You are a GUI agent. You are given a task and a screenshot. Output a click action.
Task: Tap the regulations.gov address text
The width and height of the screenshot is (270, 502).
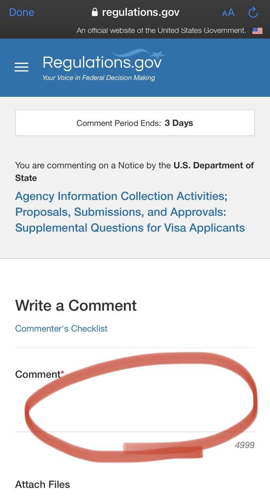point(140,13)
